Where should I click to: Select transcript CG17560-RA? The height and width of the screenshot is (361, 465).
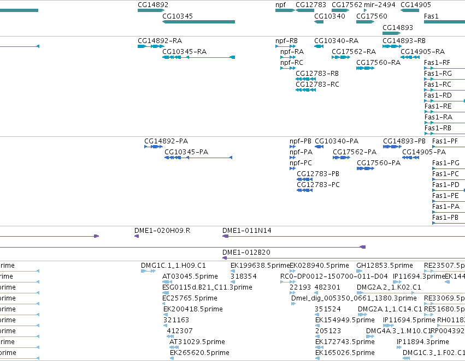point(365,68)
